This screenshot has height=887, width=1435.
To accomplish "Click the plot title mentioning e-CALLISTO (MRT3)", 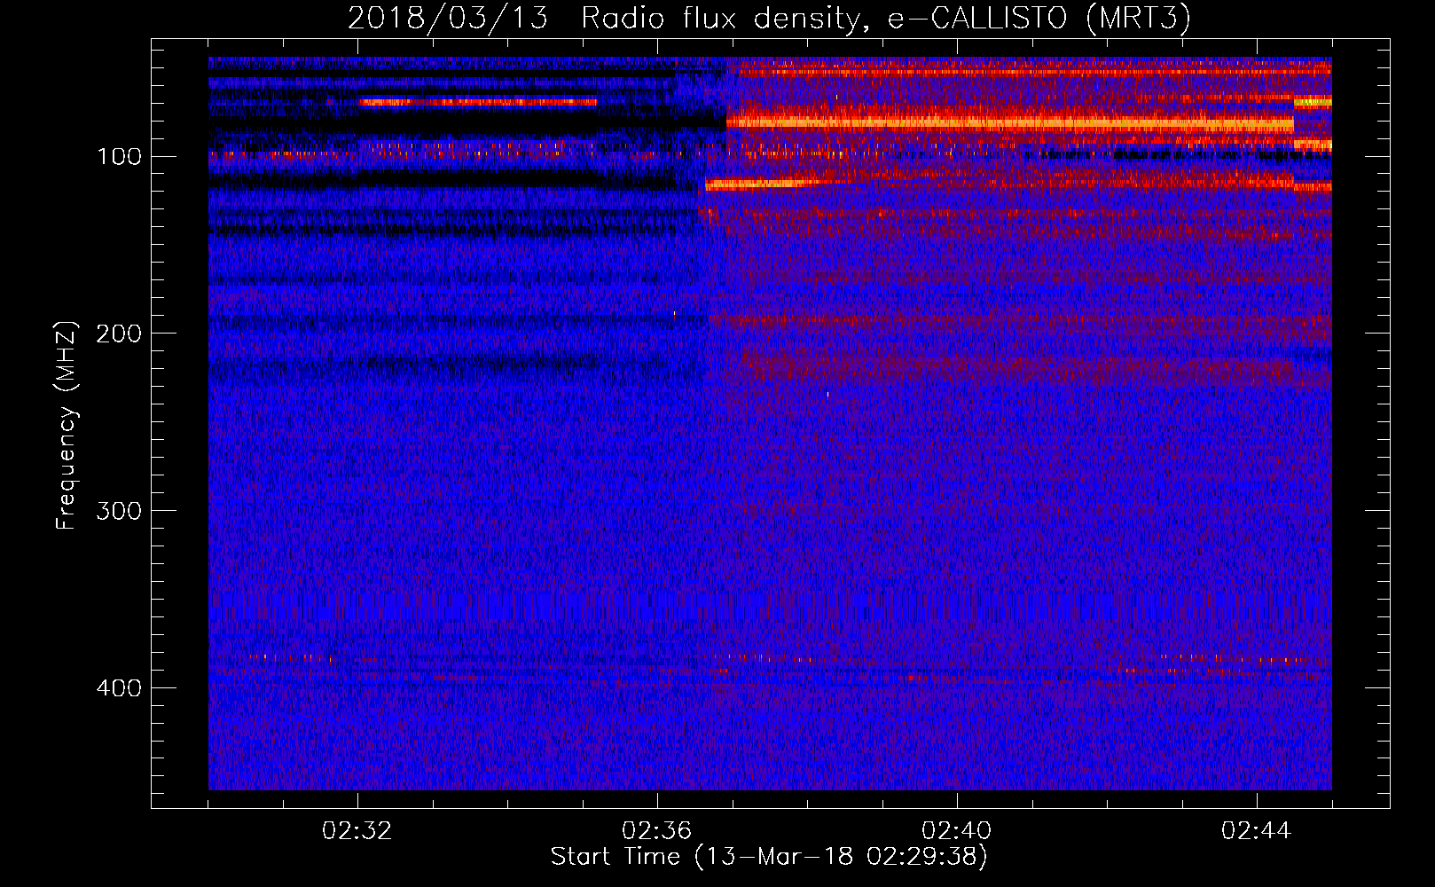I will (x=769, y=19).
